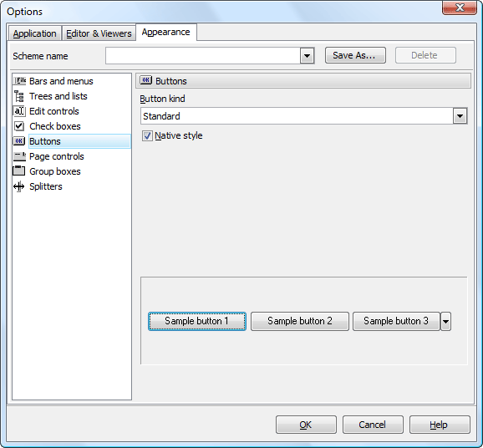This screenshot has height=448, width=483.
Task: Switch to the Application tab
Action: point(34,33)
